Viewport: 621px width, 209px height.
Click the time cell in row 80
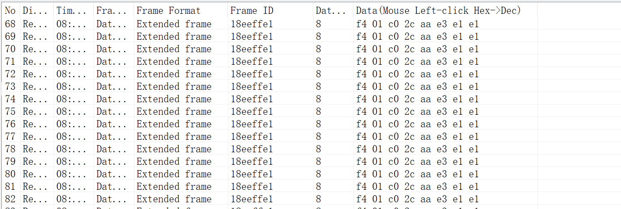click(x=71, y=174)
